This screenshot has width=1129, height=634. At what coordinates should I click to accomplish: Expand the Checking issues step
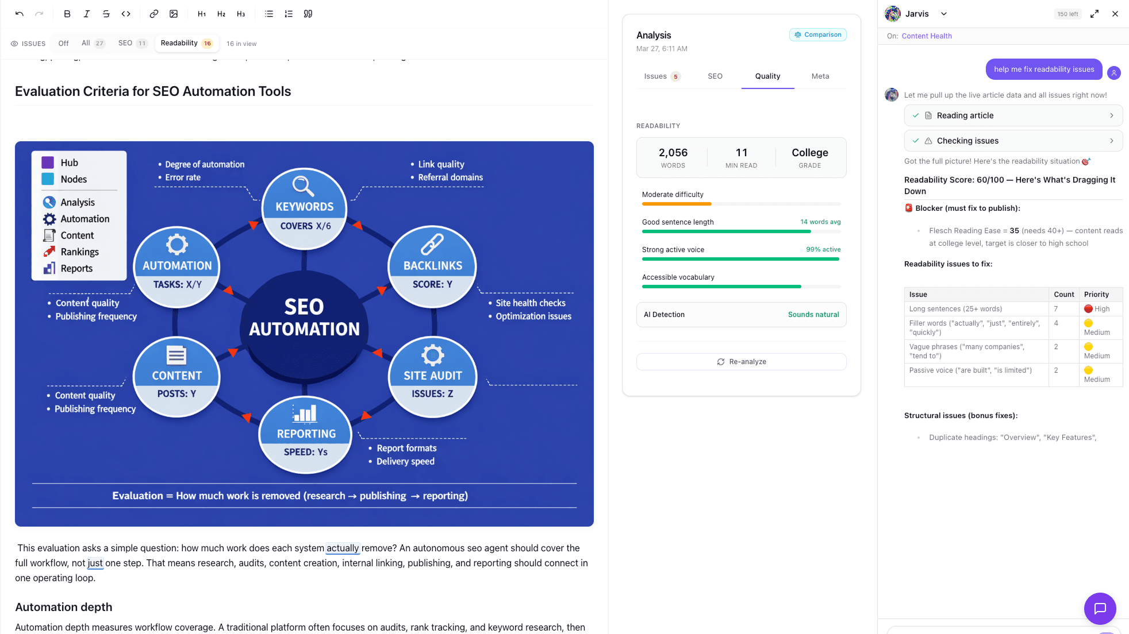[x=1012, y=140]
